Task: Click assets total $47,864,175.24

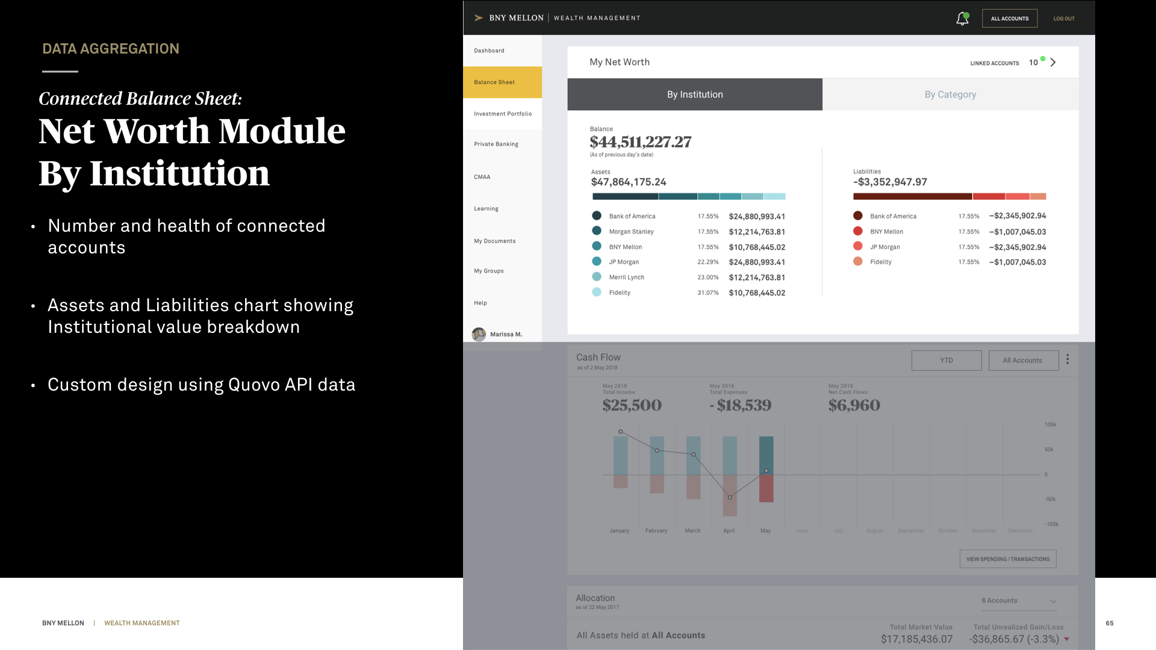Action: 629,182
